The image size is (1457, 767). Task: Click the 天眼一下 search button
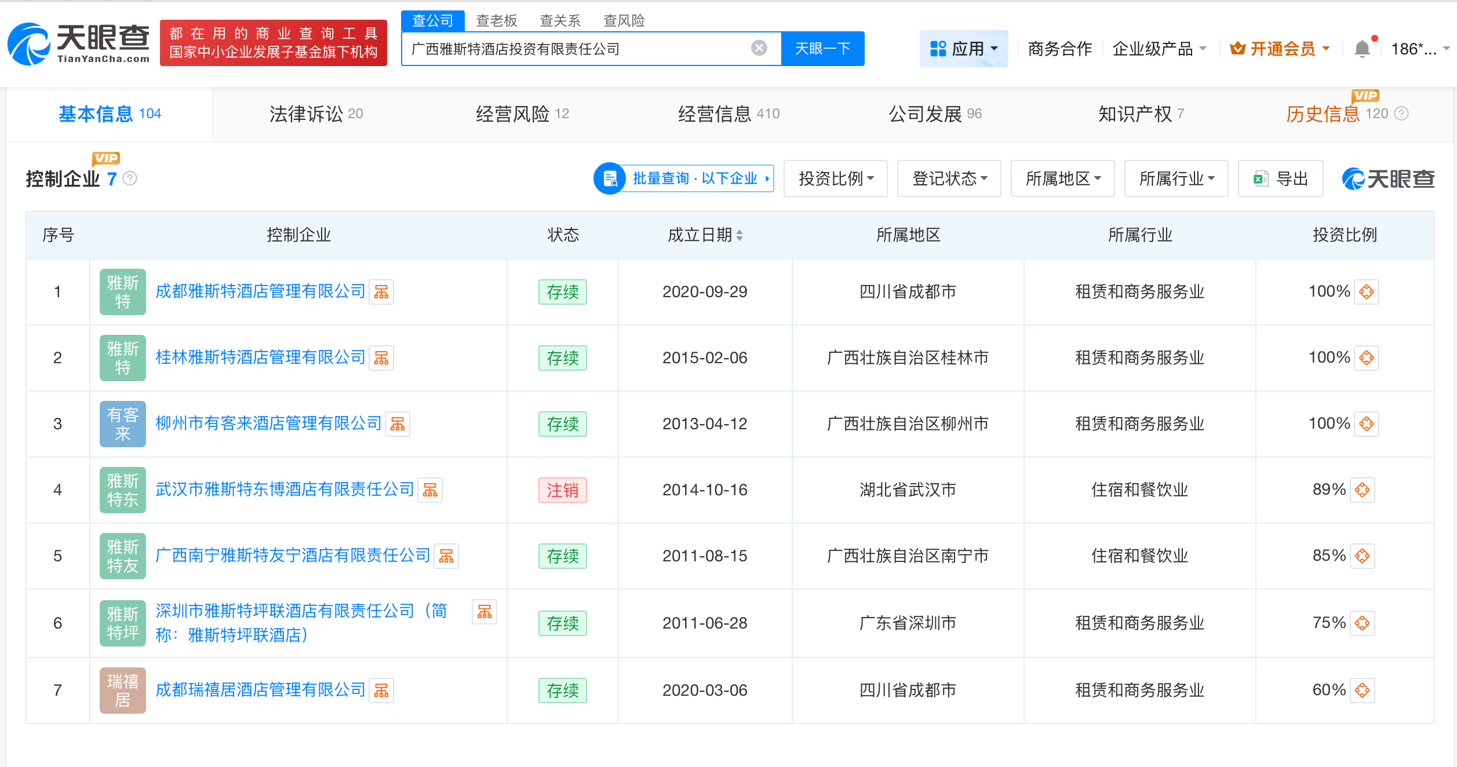(822, 48)
